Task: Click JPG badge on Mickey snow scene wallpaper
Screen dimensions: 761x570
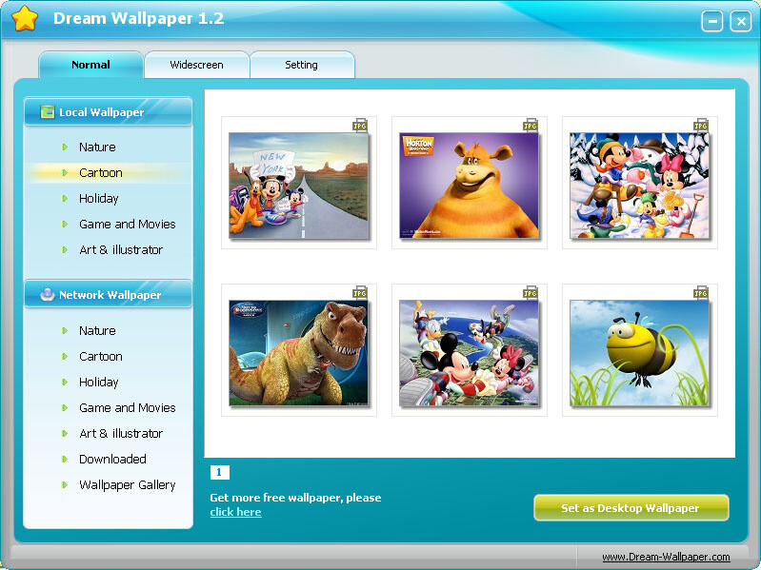Action: [701, 126]
